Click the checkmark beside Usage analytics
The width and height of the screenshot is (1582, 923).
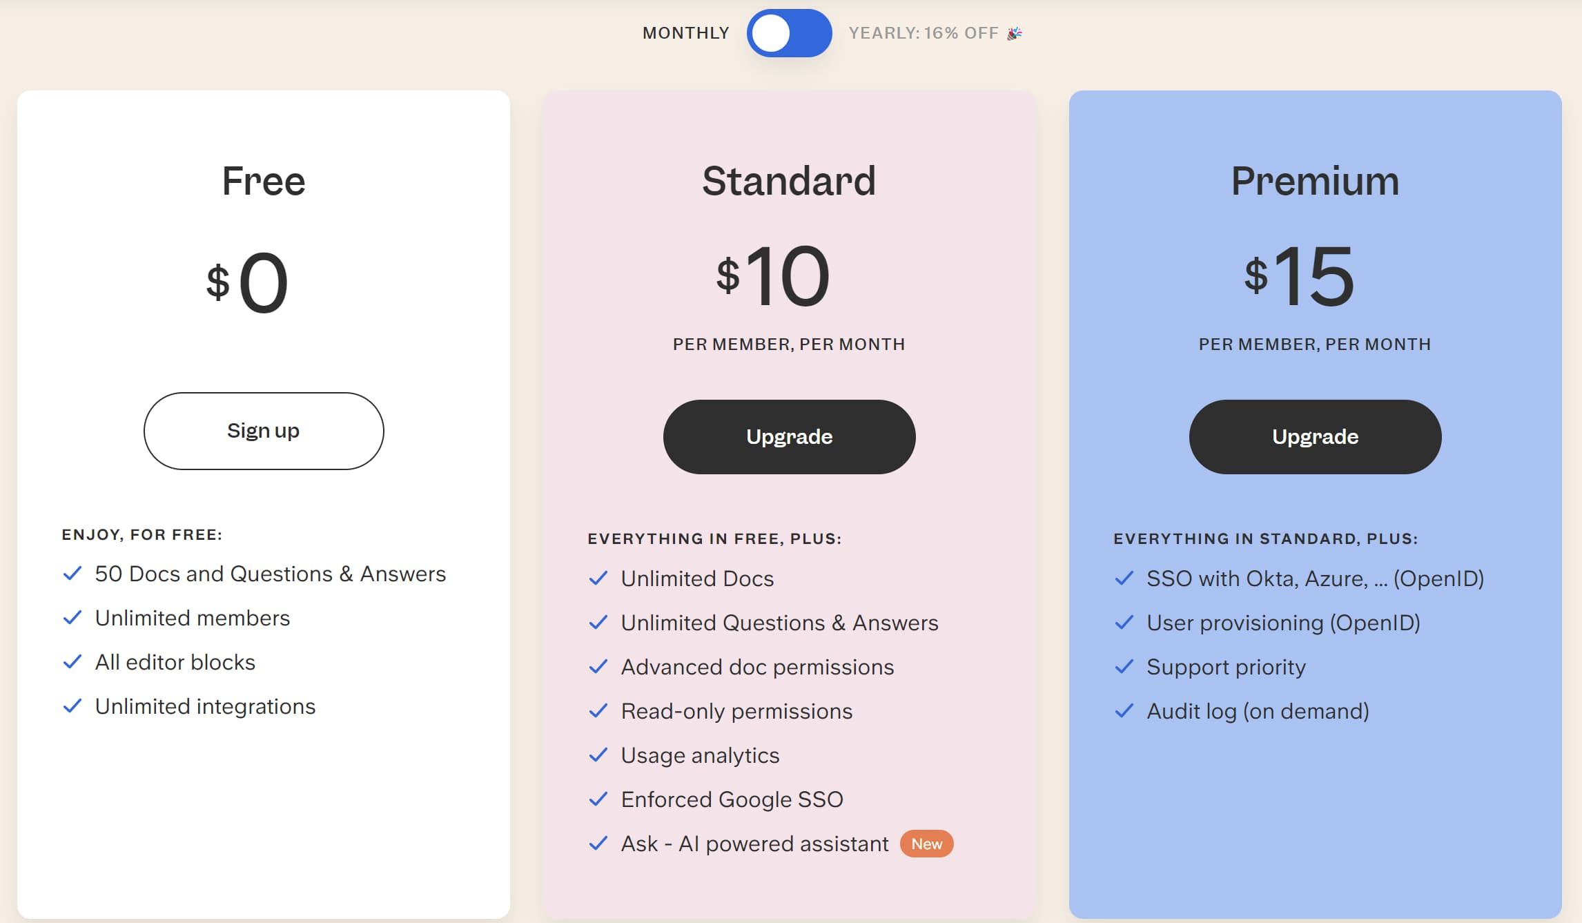pos(598,756)
